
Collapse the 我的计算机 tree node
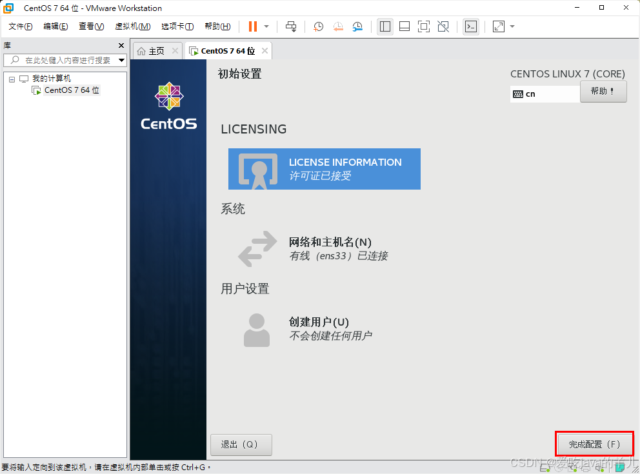pos(12,79)
